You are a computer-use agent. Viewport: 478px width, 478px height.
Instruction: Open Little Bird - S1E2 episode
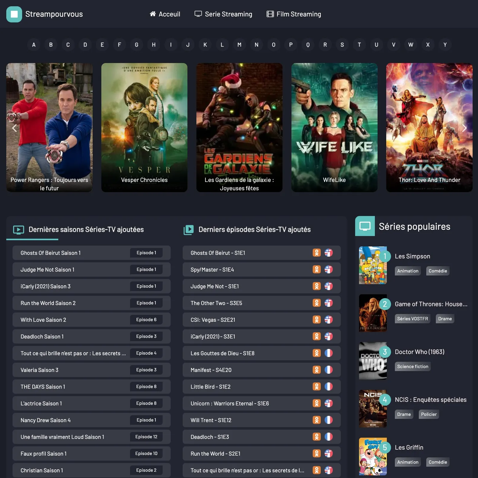[262, 387]
